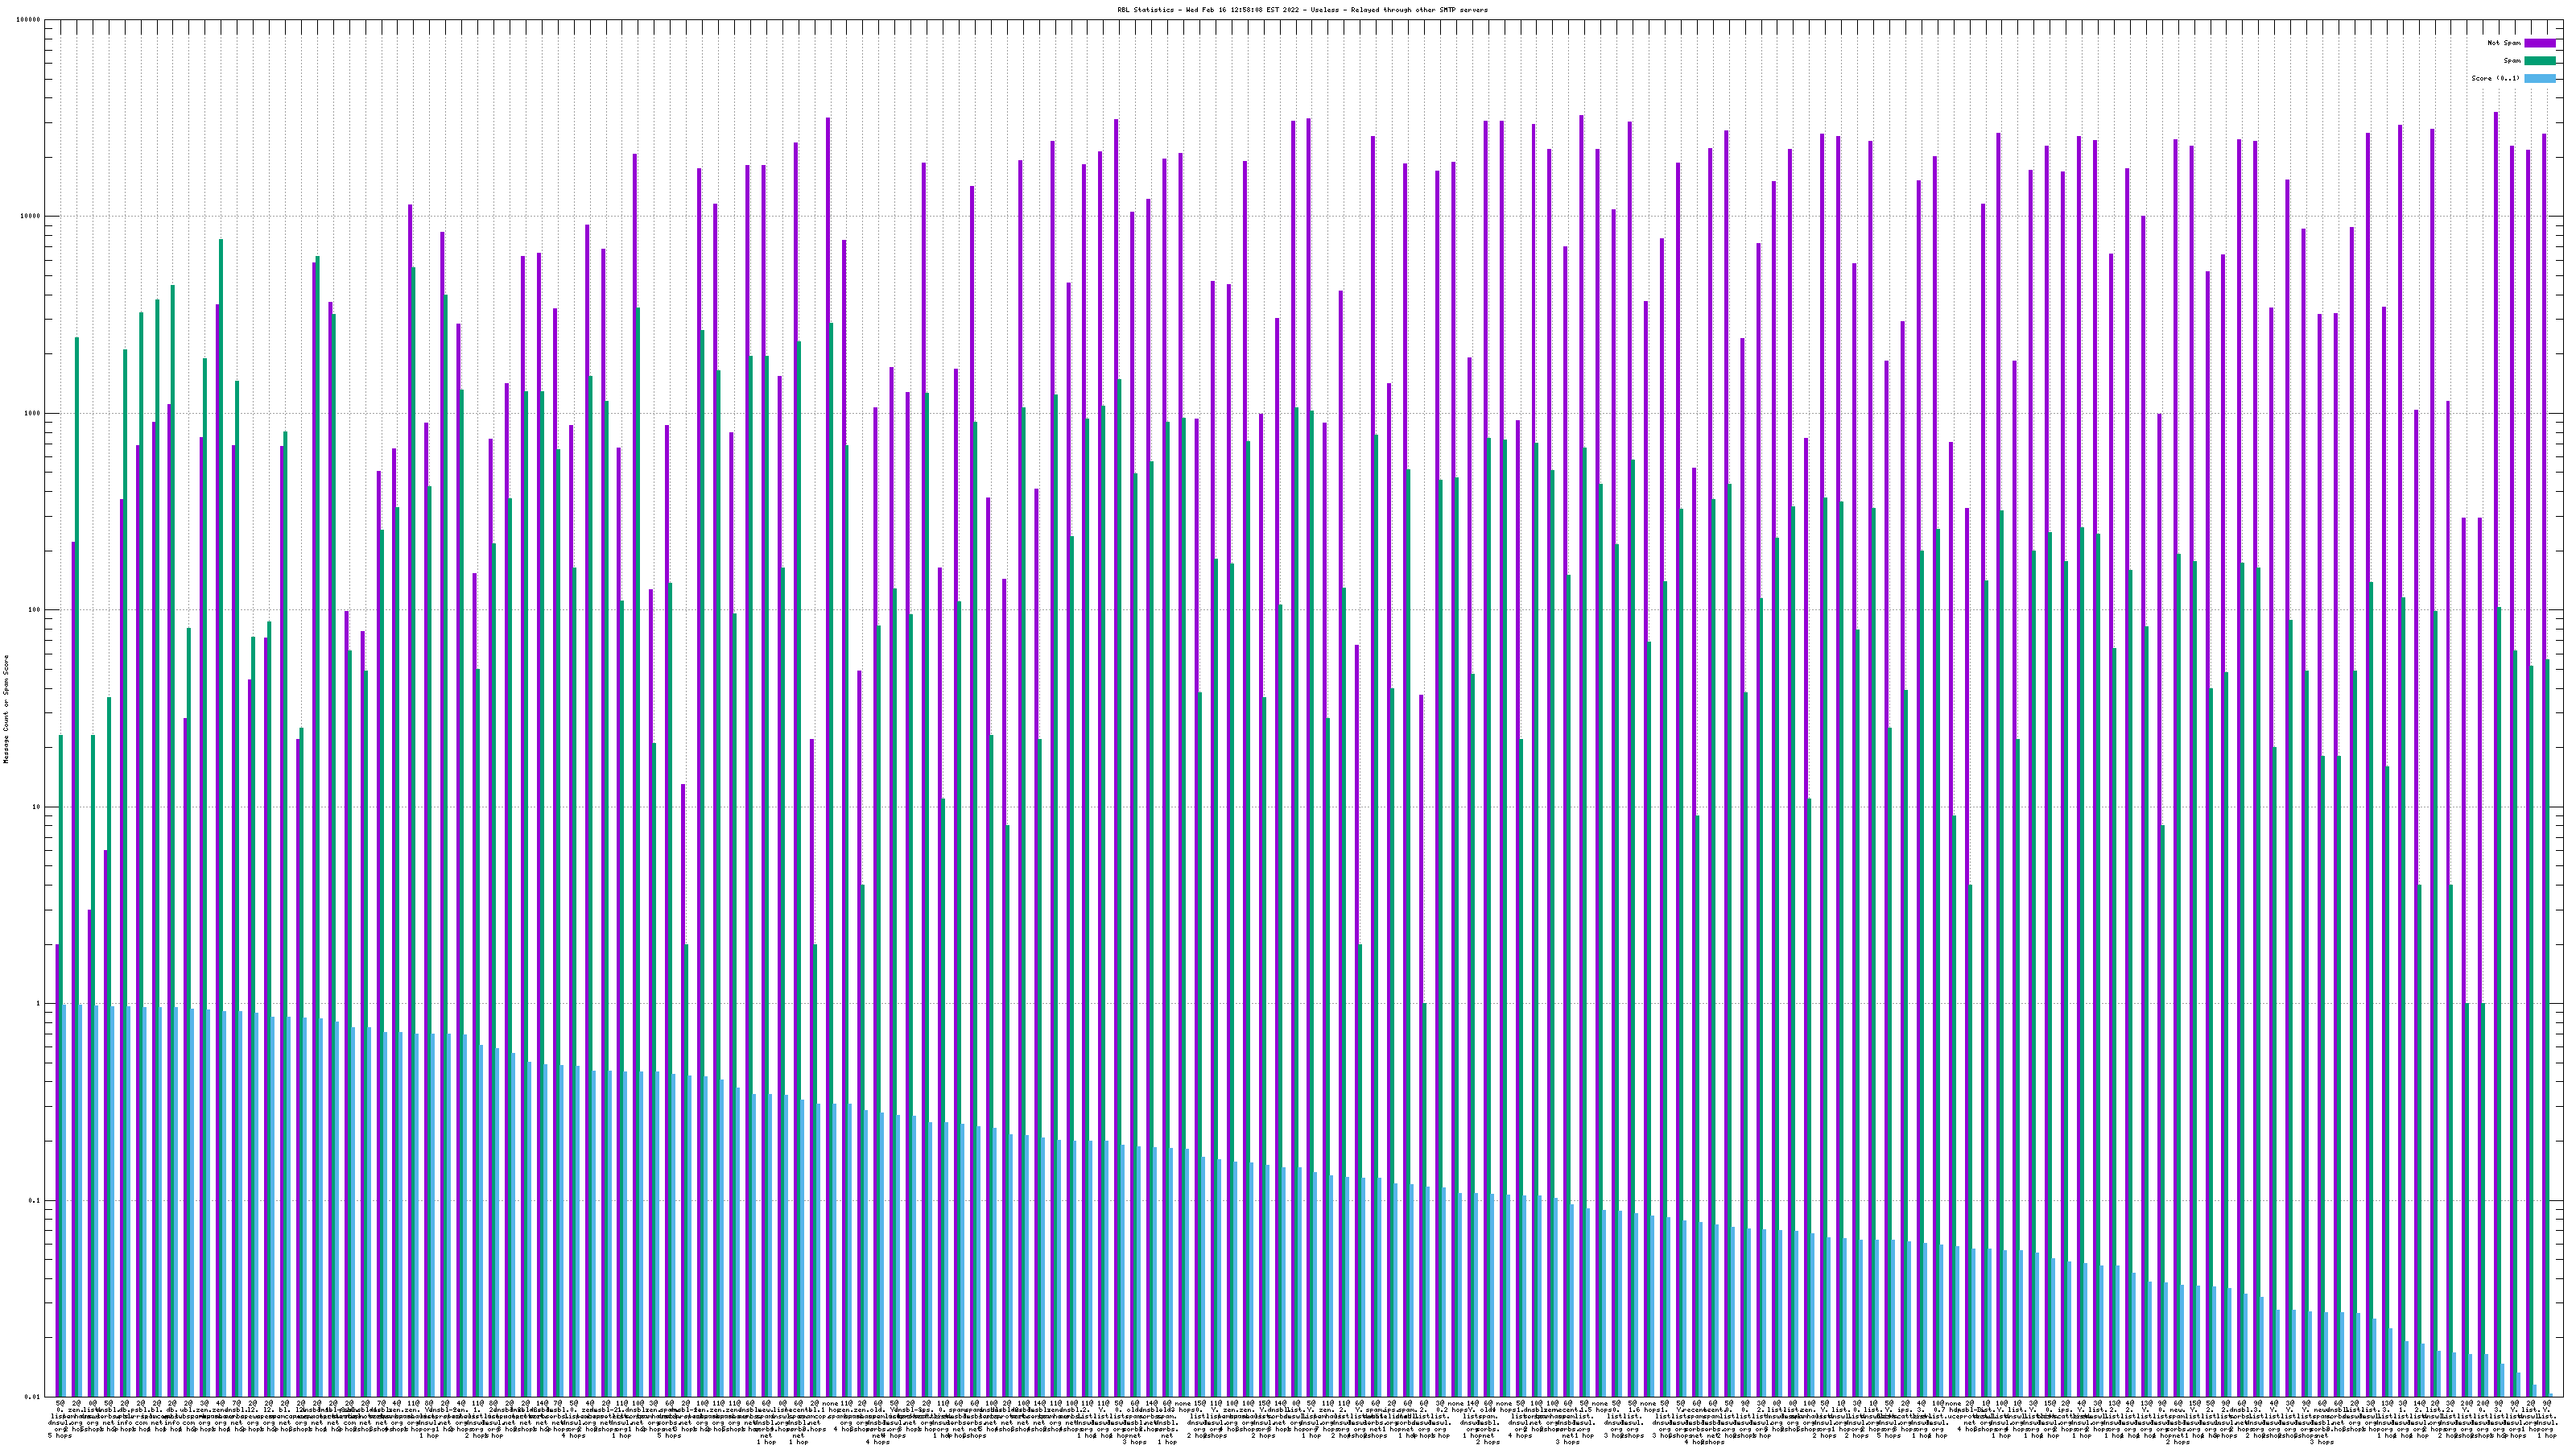Click the 'Message Count or Spam Score' axis title
2576x1449 pixels.
point(6,709)
